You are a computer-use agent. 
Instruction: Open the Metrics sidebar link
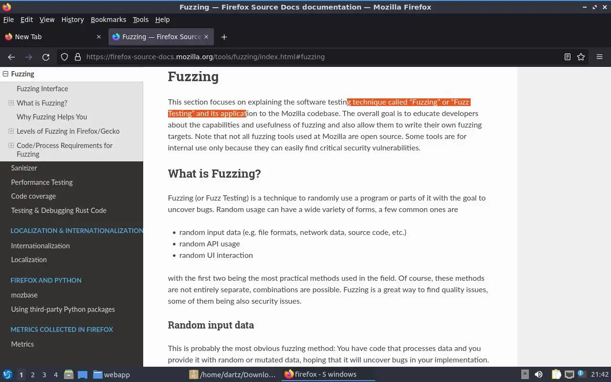coord(22,344)
